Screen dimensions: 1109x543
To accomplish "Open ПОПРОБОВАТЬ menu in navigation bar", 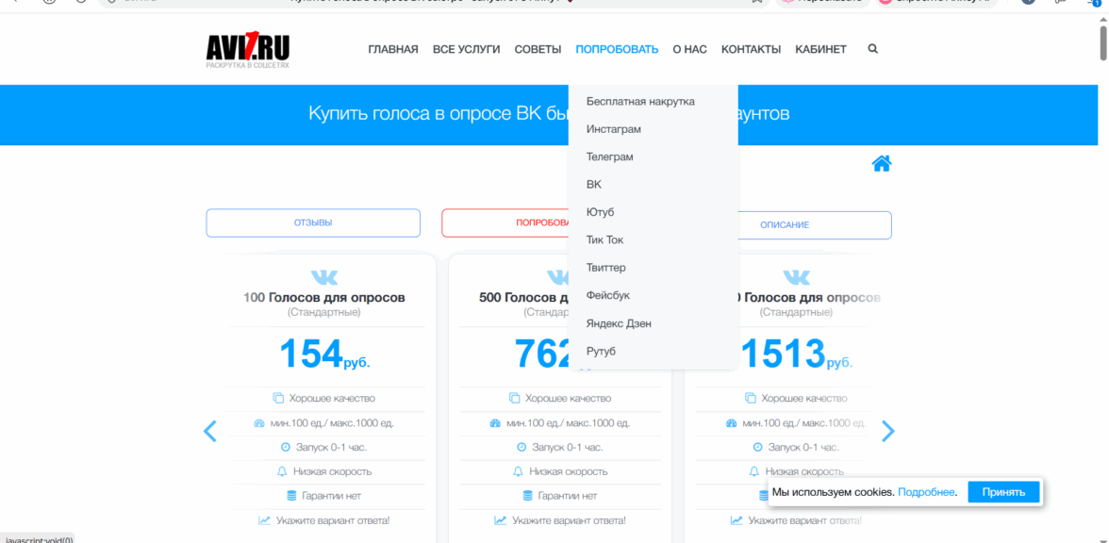I will tap(617, 49).
